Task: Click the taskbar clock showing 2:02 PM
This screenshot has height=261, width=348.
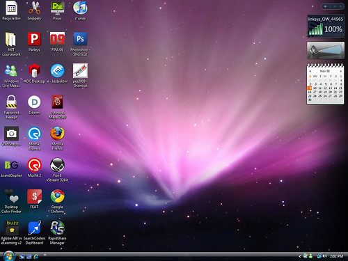Action: pyautogui.click(x=336, y=256)
